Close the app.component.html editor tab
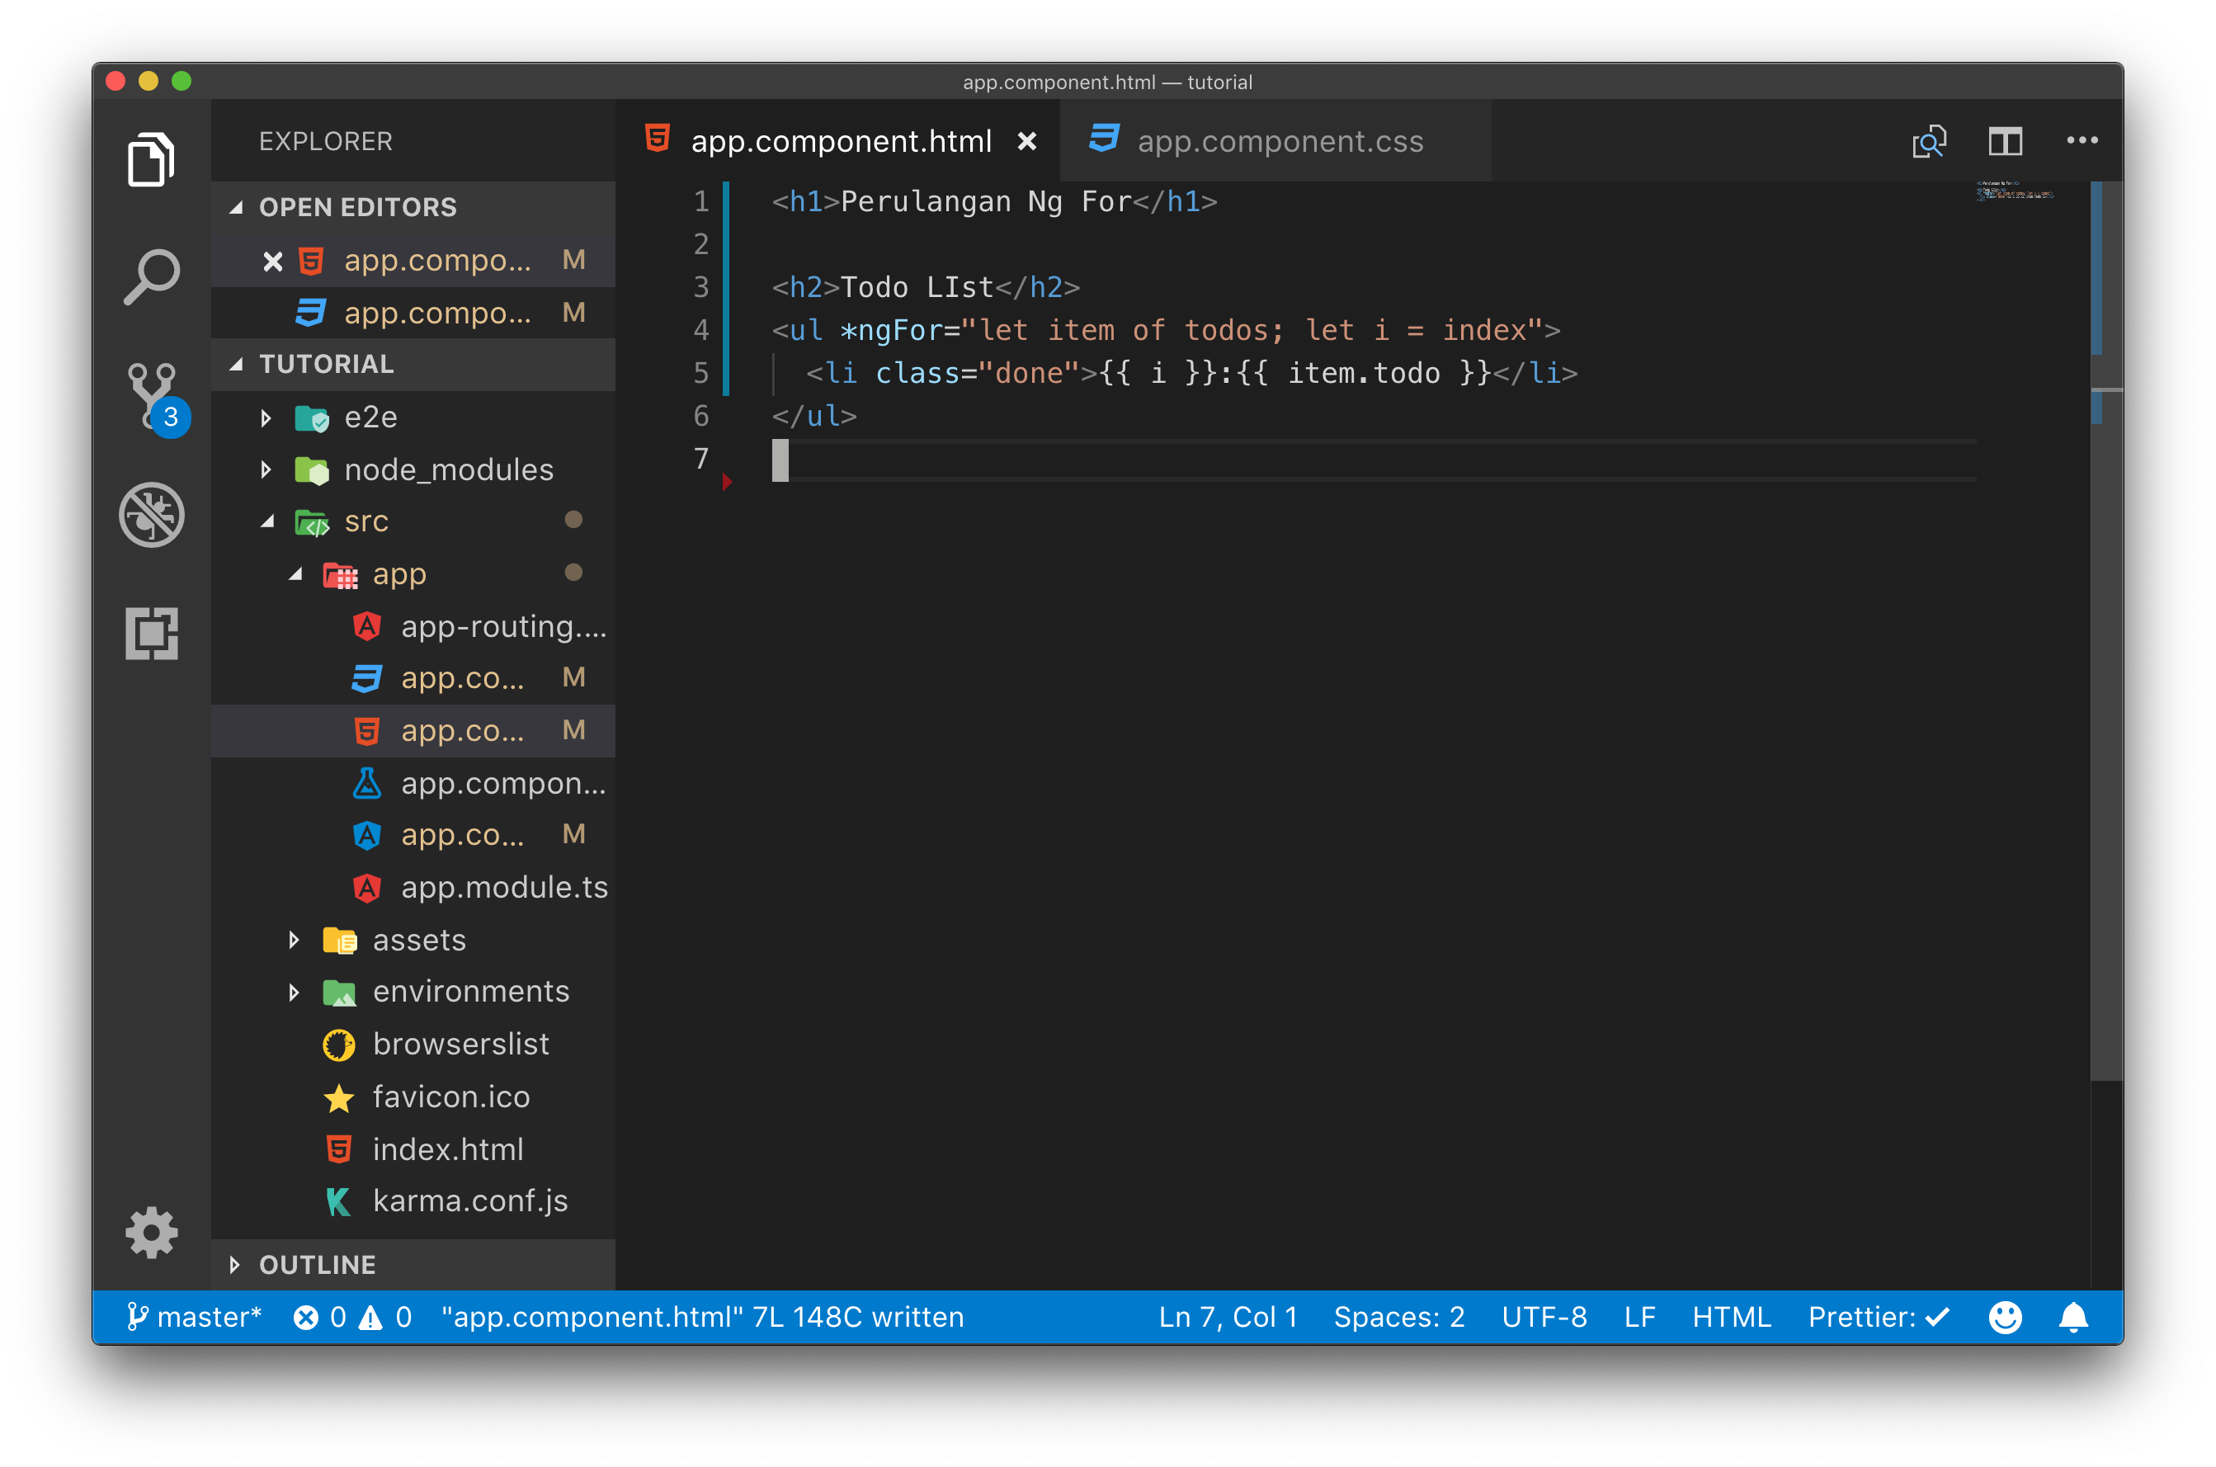 [1027, 141]
